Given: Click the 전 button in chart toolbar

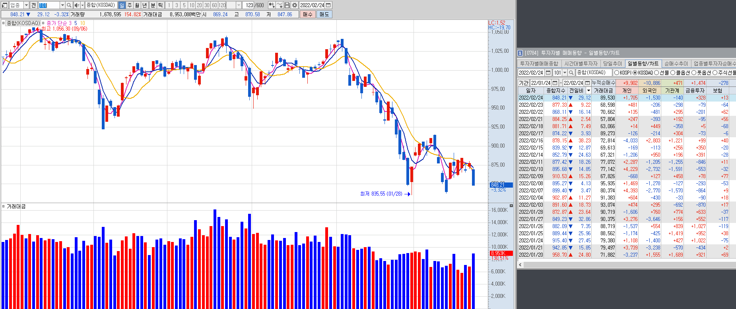Looking at the screenshot, I should [33, 5].
